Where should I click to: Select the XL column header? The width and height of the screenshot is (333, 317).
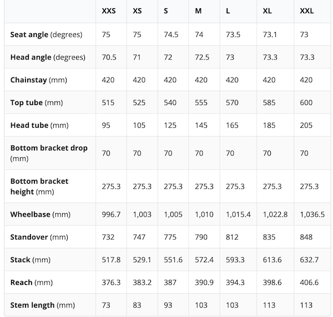tap(268, 11)
